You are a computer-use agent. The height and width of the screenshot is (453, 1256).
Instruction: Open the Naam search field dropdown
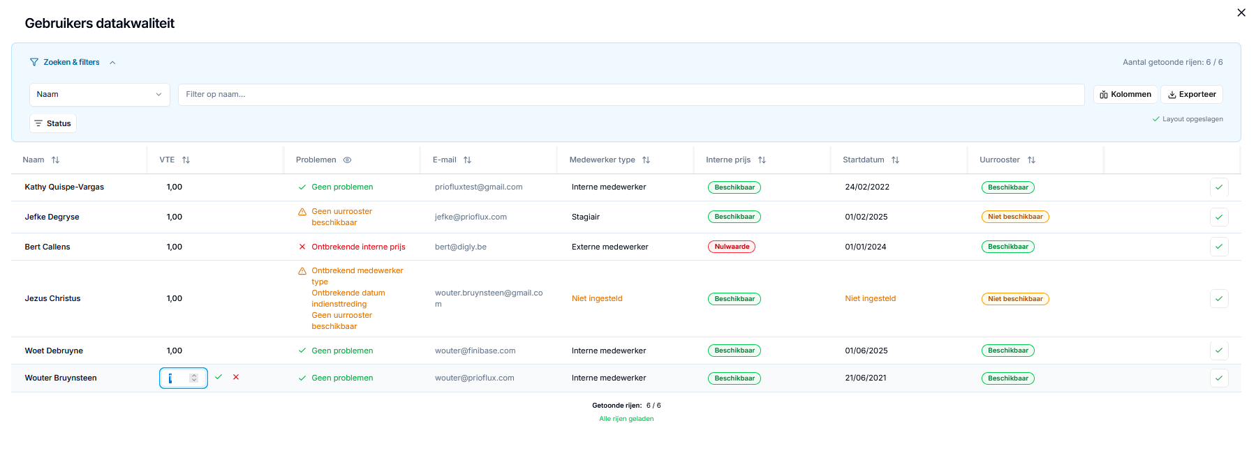tap(100, 95)
